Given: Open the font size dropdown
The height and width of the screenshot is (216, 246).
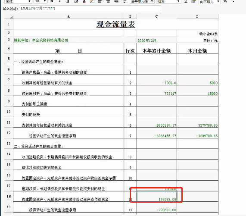Looking at the screenshot, I should click(40, 1).
